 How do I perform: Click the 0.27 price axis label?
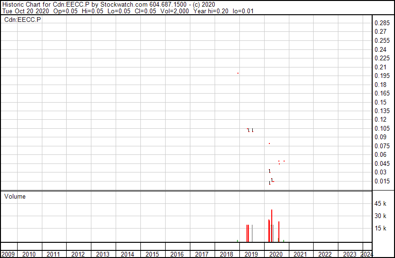click(380, 31)
